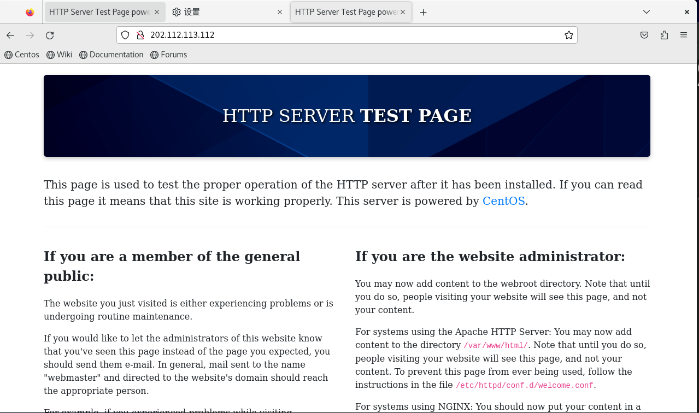Open the Firefox hamburger menu
The image size is (699, 413).
(x=684, y=35)
